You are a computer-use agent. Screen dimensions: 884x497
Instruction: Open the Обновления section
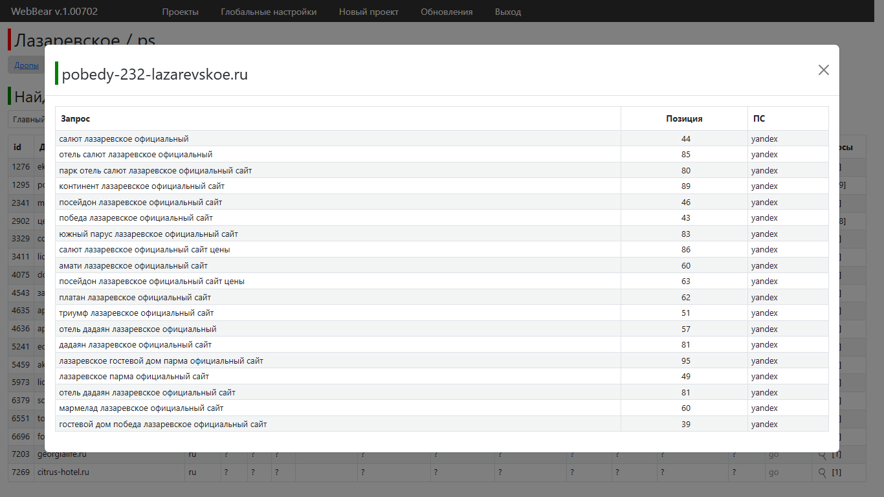[447, 12]
